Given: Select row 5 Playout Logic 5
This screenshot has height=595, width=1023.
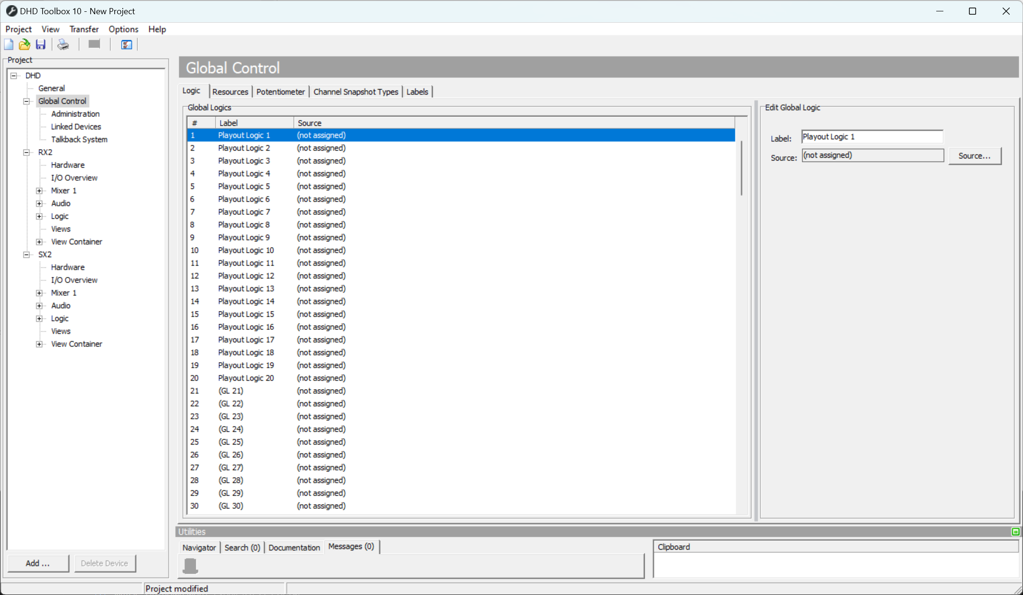Looking at the screenshot, I should [244, 186].
